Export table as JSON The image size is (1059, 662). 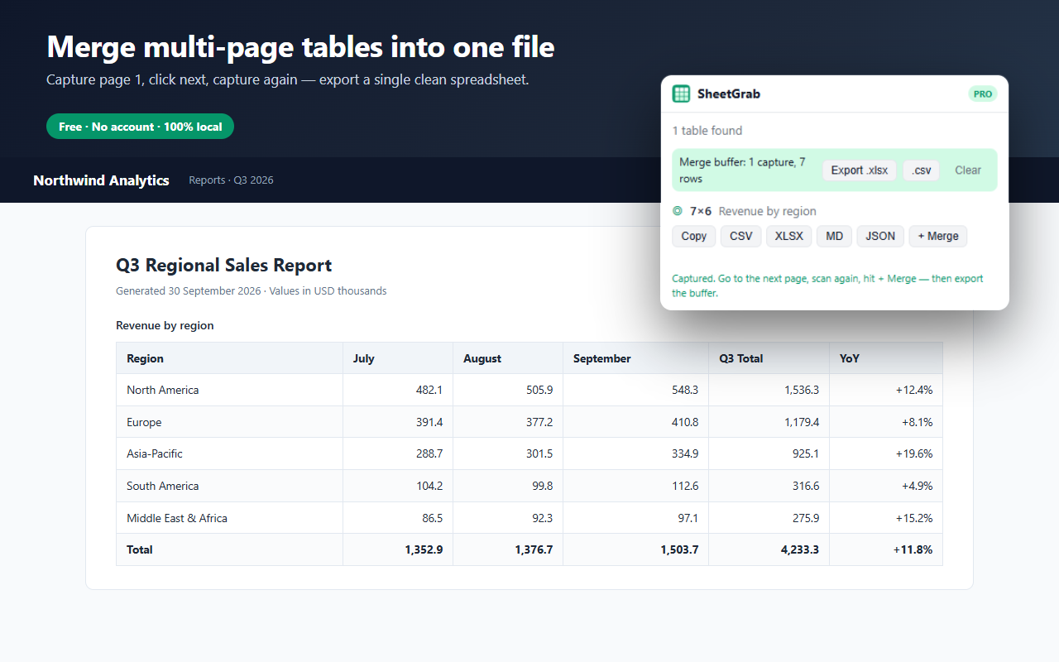(x=880, y=236)
